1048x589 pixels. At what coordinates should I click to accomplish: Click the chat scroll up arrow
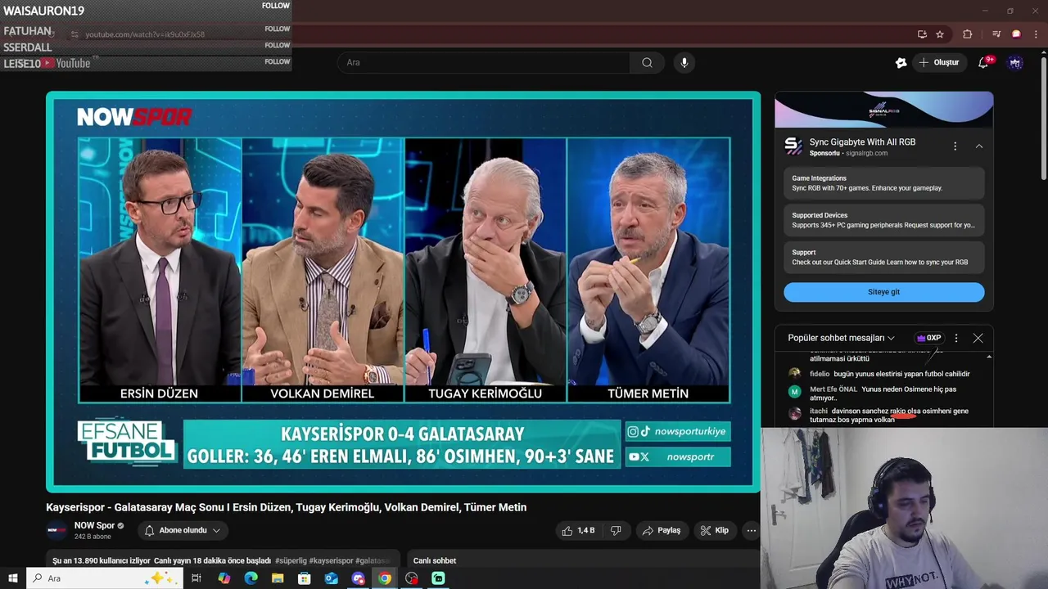click(989, 357)
